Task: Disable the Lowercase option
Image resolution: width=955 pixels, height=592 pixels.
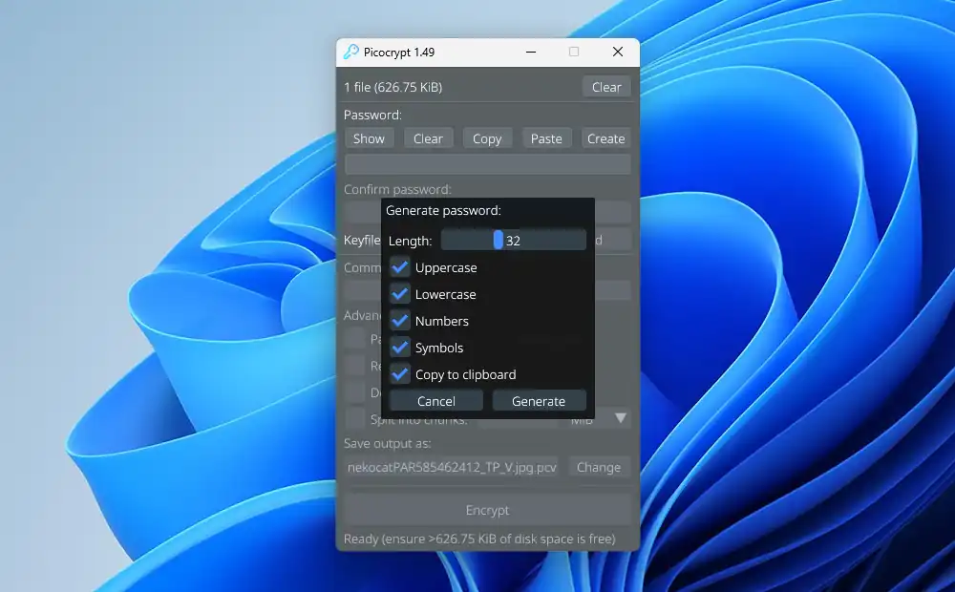Action: (401, 295)
